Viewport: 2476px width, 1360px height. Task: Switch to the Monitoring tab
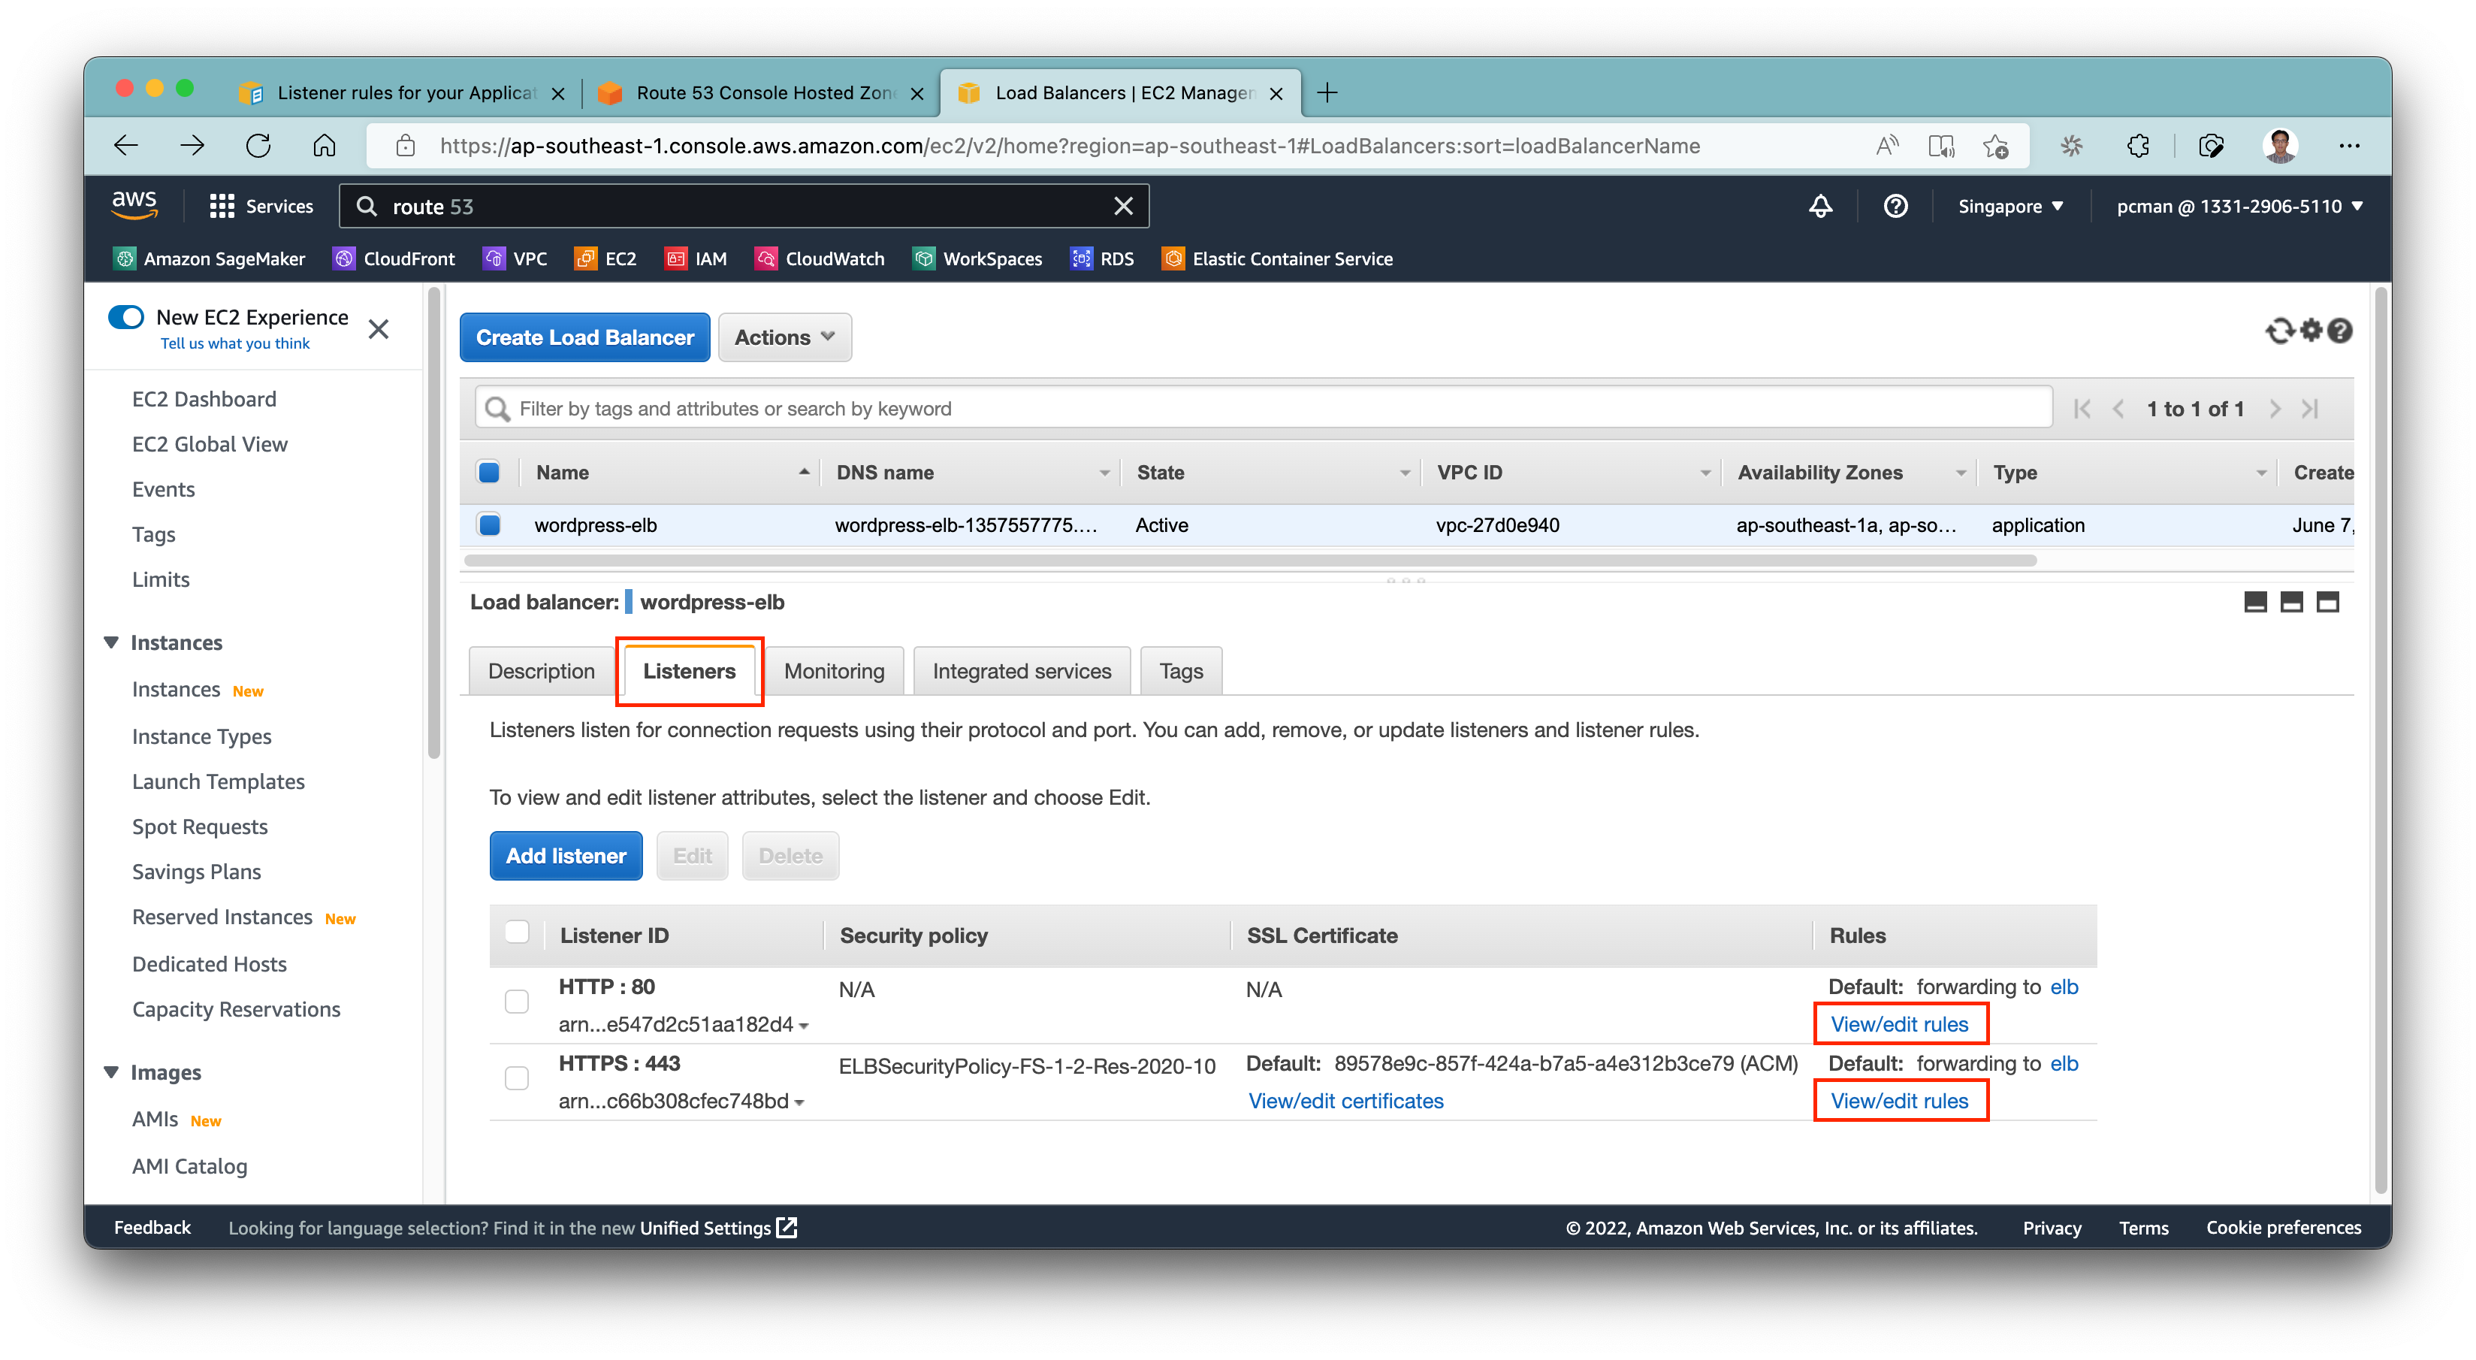pos(835,671)
